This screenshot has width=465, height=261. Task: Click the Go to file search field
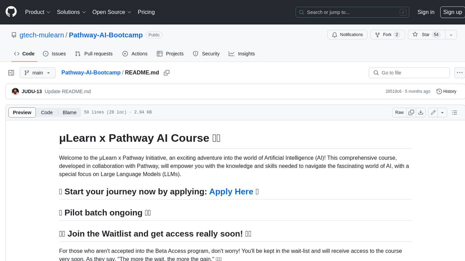[409, 73]
